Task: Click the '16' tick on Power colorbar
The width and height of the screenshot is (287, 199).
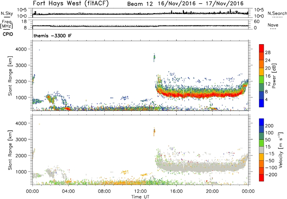Action: [268, 76]
